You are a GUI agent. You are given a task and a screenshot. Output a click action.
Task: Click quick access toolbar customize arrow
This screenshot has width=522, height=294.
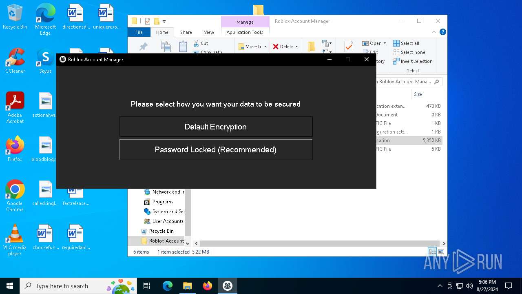point(164,21)
